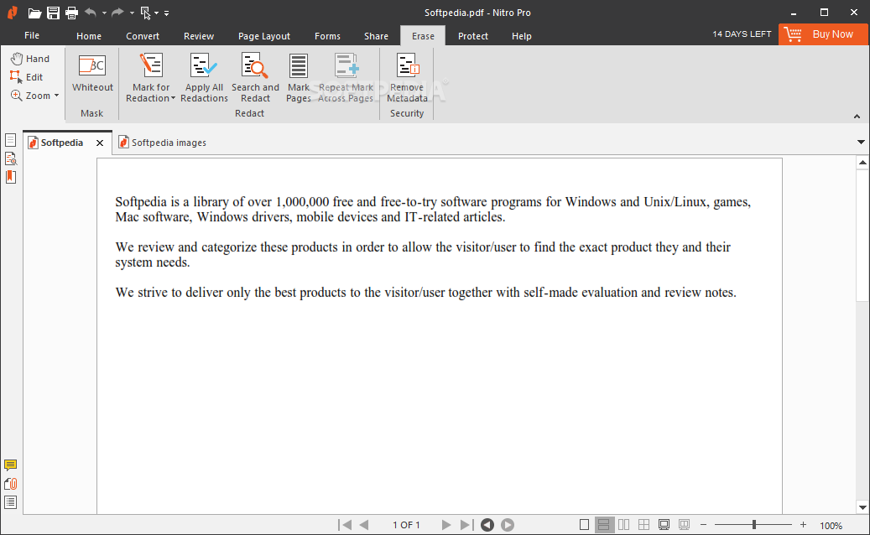Open the search pane in left sidebar
Viewport: 870px width, 535px height.
[x=11, y=158]
